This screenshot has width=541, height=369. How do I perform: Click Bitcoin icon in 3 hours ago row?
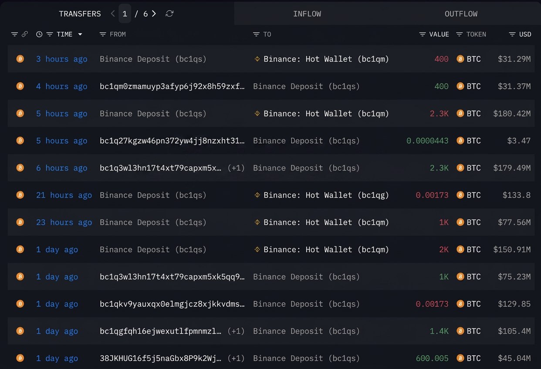(20, 59)
